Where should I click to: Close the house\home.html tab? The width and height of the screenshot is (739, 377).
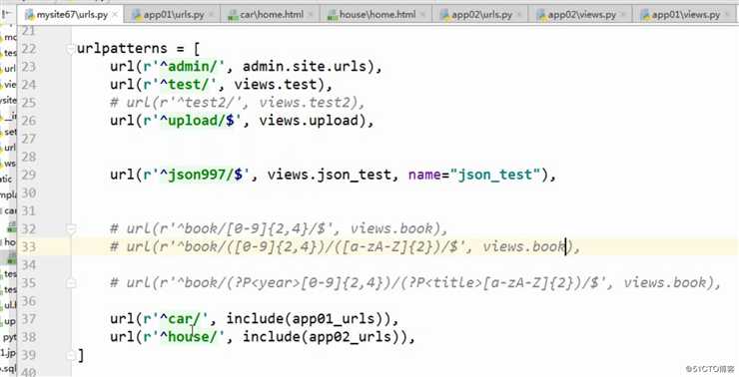tap(423, 15)
